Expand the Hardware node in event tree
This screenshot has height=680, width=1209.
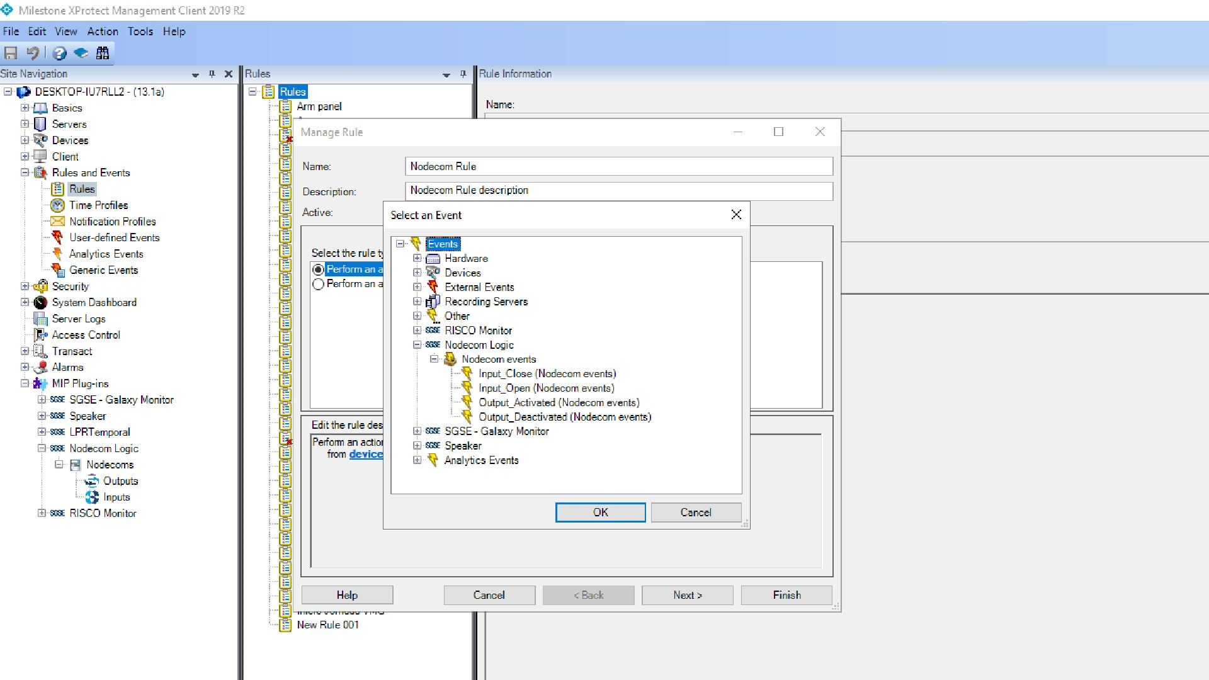tap(417, 259)
